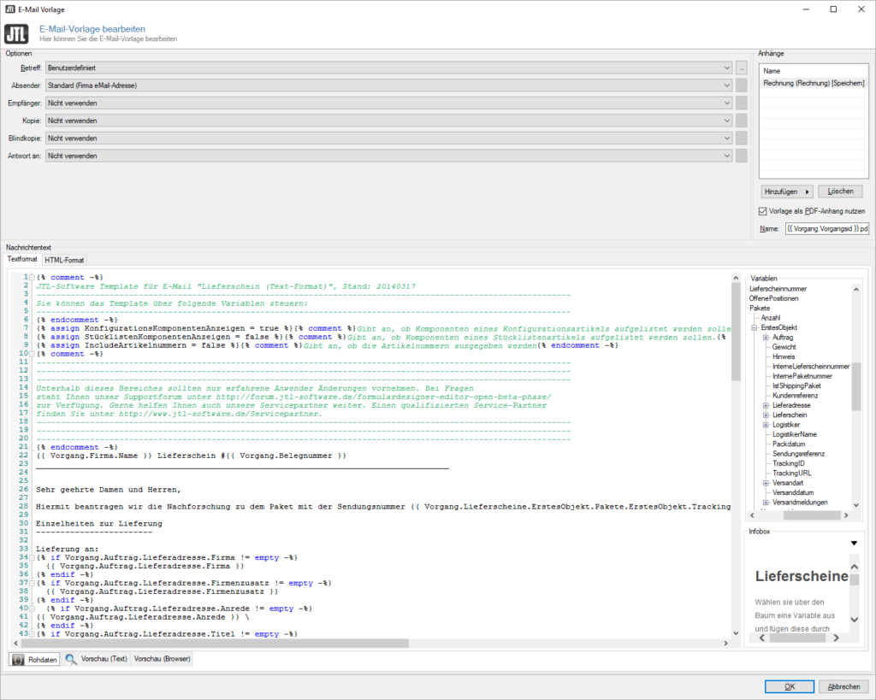The image size is (876, 700).
Task: Collapse the ErstesObjekt tree node
Action: tap(754, 327)
